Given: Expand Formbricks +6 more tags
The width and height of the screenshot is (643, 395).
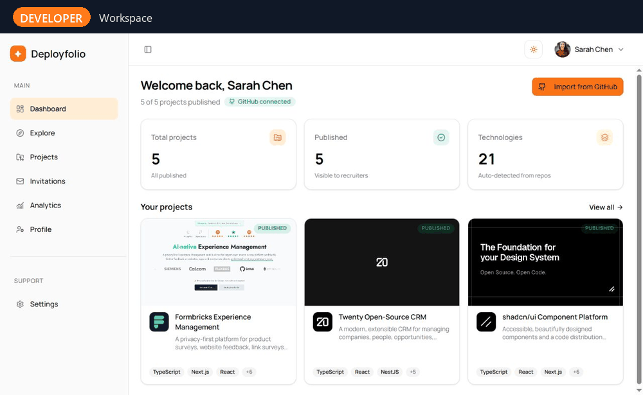Looking at the screenshot, I should coord(249,372).
